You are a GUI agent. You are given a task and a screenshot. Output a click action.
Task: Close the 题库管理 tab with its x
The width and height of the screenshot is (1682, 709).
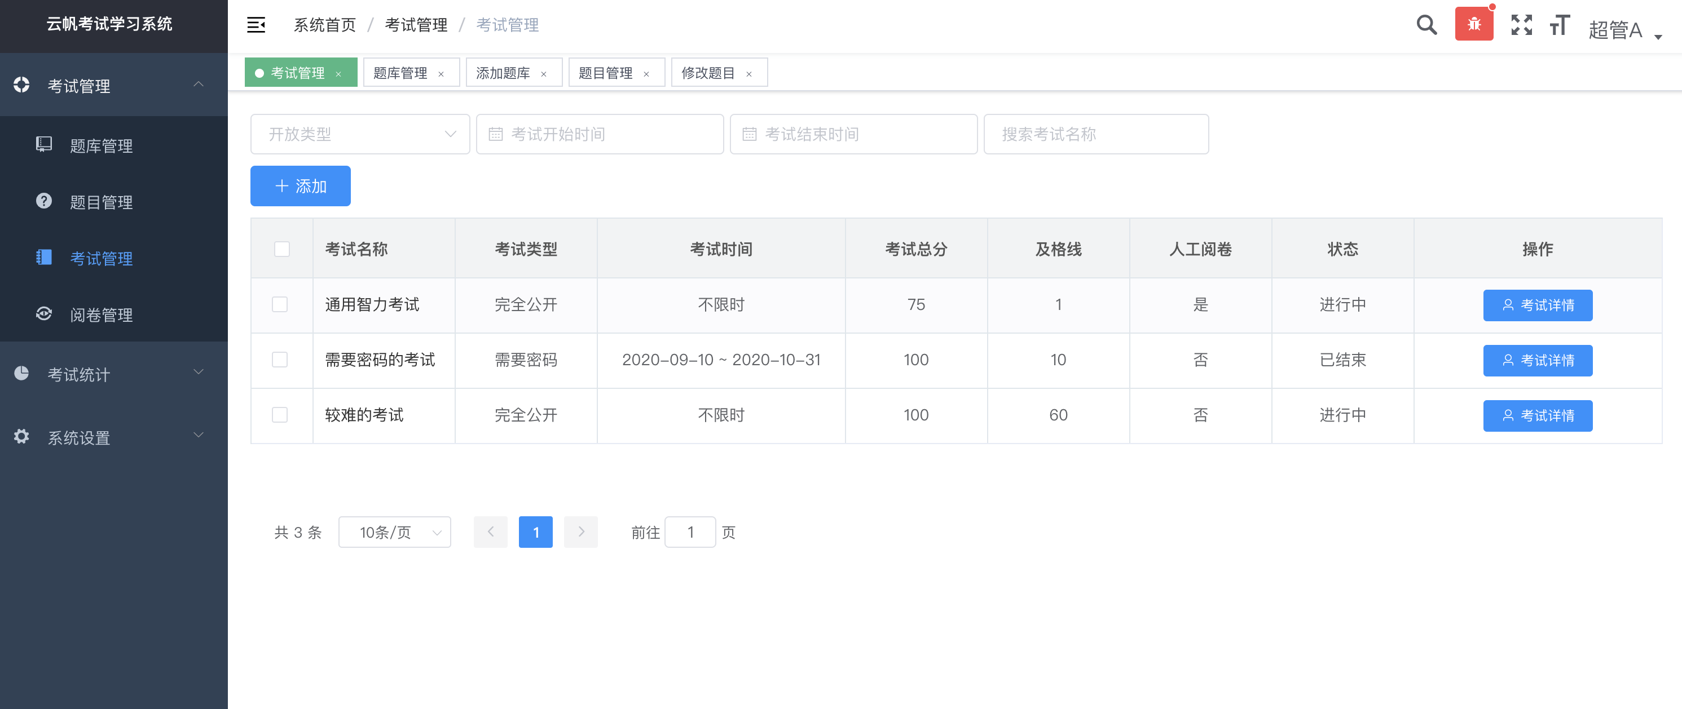[441, 74]
